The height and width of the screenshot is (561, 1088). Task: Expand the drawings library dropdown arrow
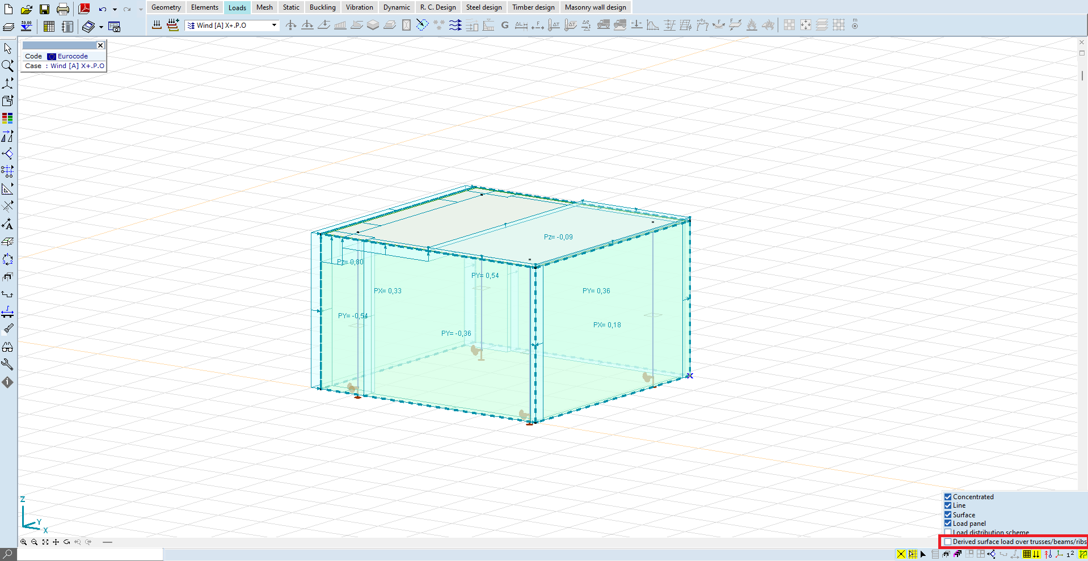point(101,27)
